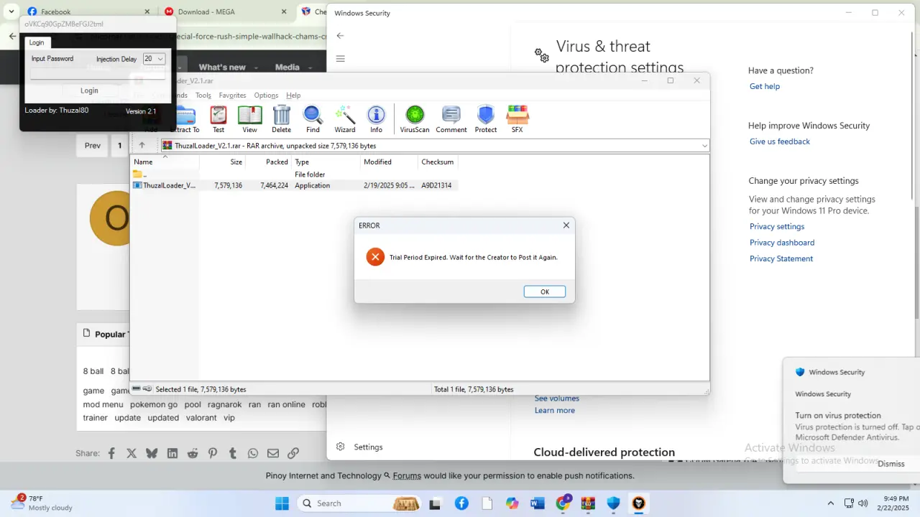Share the page via email envelope icon

tap(273, 453)
